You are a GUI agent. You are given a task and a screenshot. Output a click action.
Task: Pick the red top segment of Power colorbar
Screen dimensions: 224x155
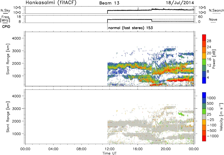tap(204, 37)
